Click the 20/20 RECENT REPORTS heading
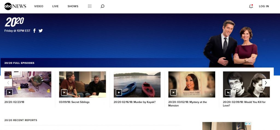Image resolution: width=280 pixels, height=130 pixels. pyautogui.click(x=21, y=120)
